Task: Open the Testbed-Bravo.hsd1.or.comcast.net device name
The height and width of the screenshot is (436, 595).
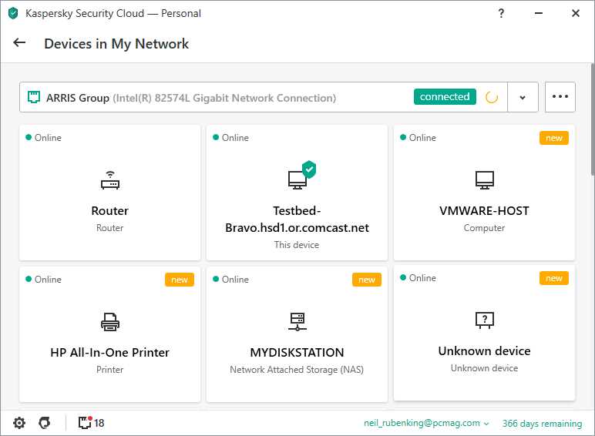Action: pos(297,219)
